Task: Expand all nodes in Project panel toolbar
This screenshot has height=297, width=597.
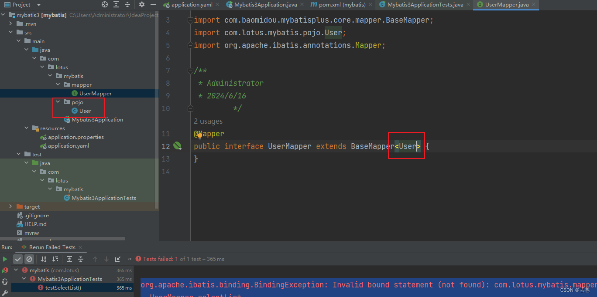Action: (116, 4)
